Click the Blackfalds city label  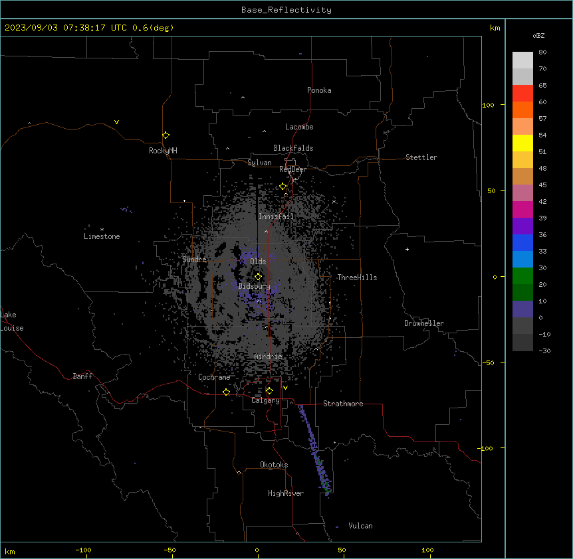(x=293, y=148)
